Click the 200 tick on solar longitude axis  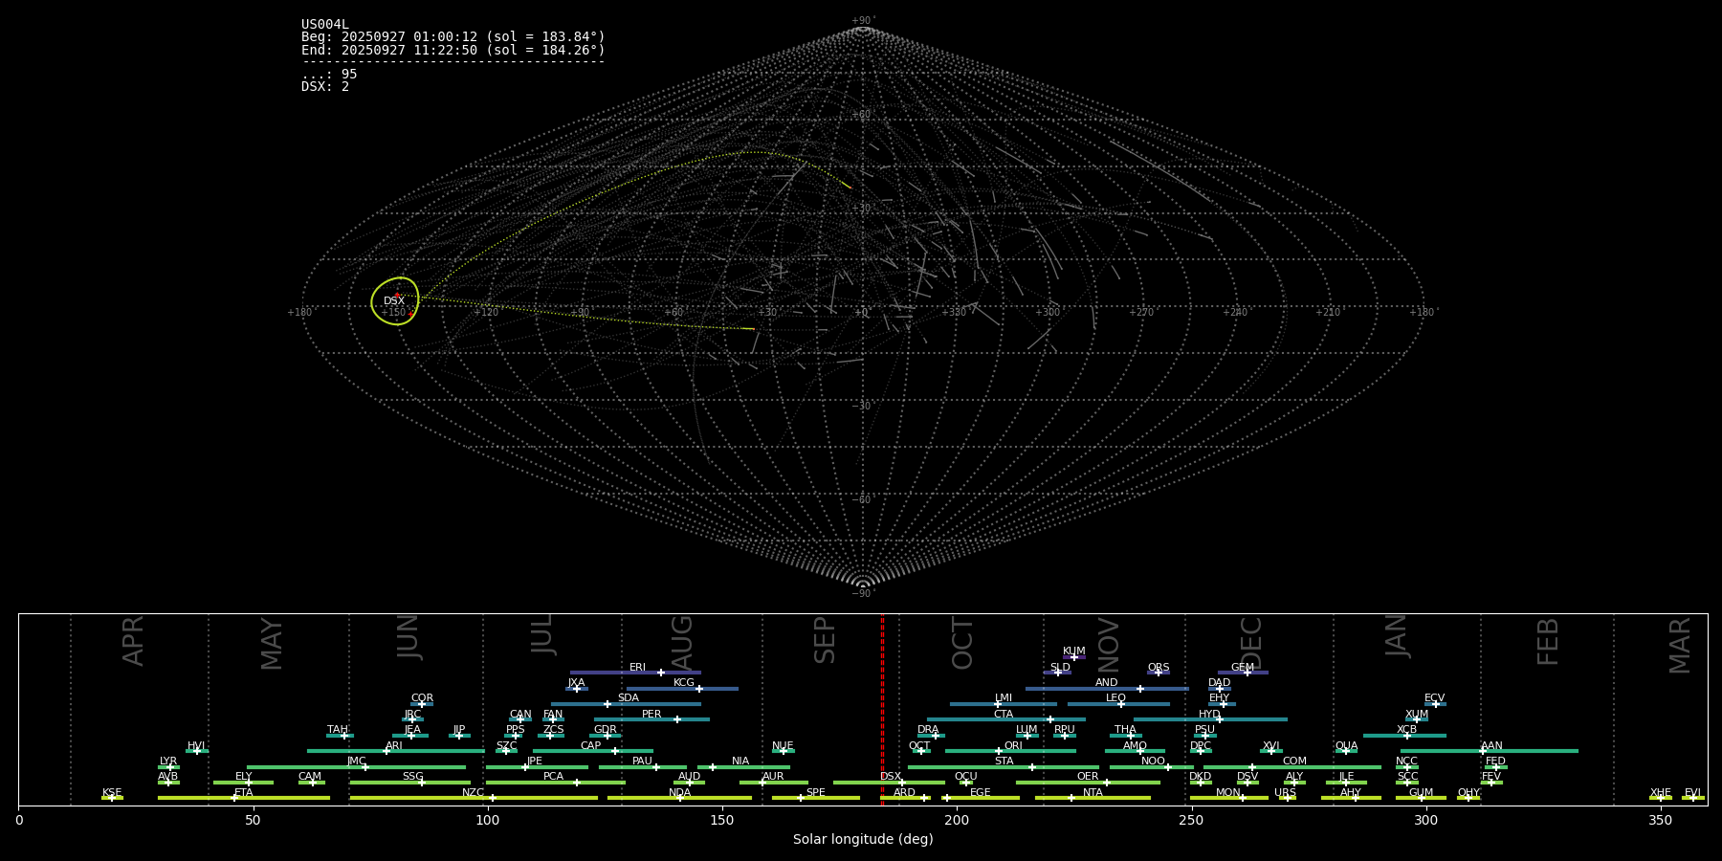click(x=957, y=820)
